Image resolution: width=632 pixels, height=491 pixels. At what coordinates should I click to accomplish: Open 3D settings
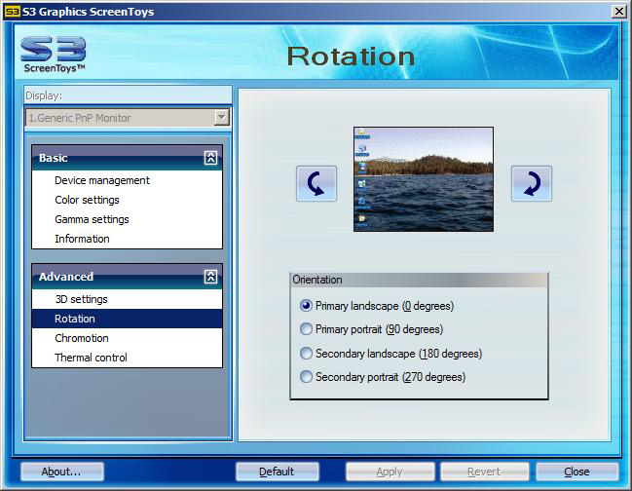click(x=81, y=299)
